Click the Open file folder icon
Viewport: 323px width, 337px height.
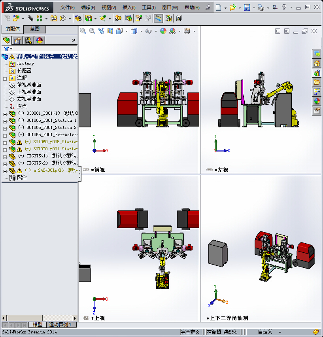tap(232, 8)
